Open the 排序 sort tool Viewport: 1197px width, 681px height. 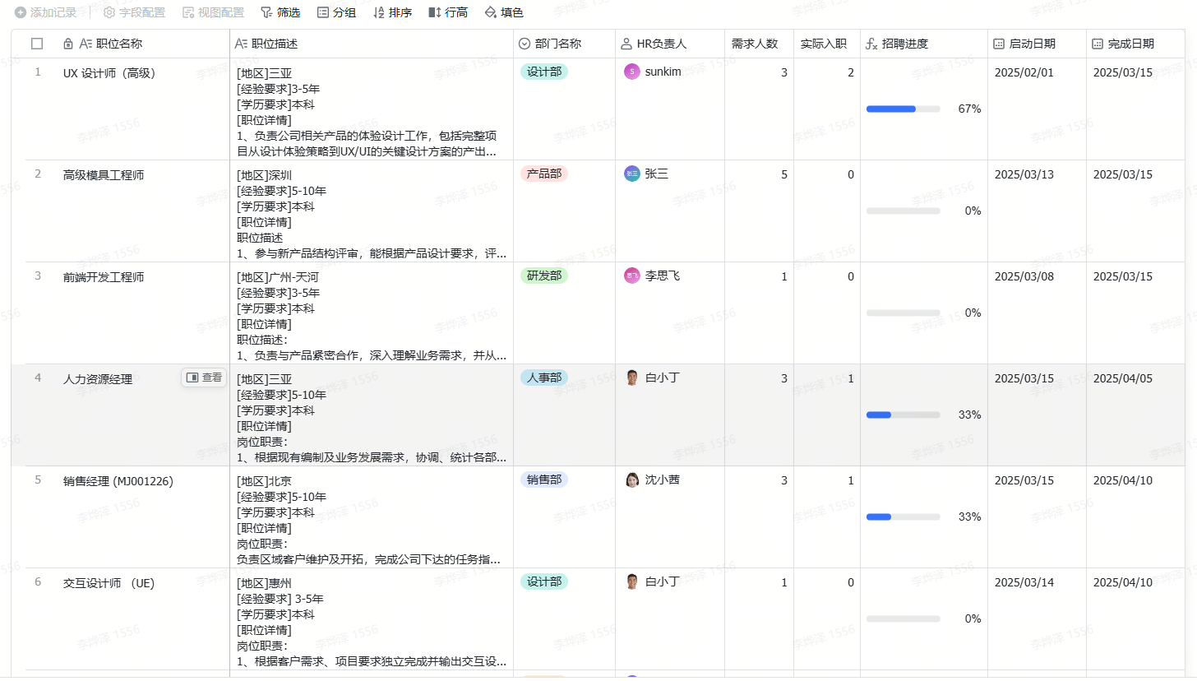point(393,12)
